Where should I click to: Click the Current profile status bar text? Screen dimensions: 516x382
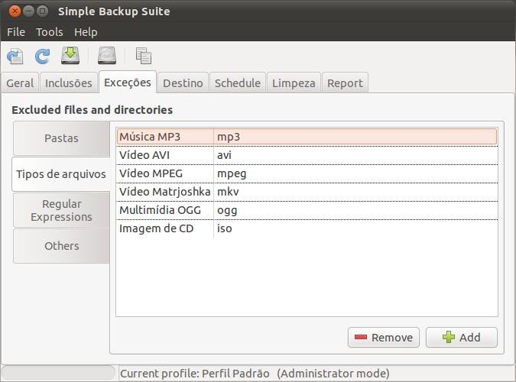[x=255, y=374]
